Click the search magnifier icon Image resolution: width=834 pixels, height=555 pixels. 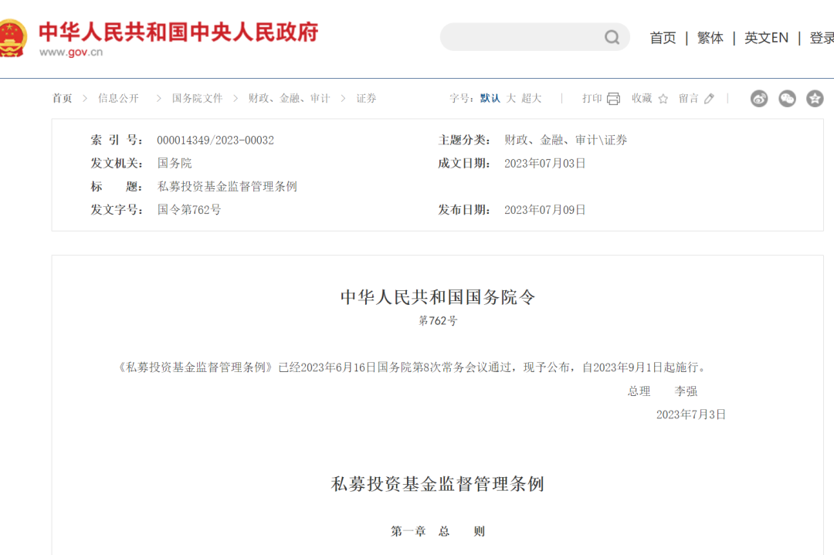[x=612, y=38]
